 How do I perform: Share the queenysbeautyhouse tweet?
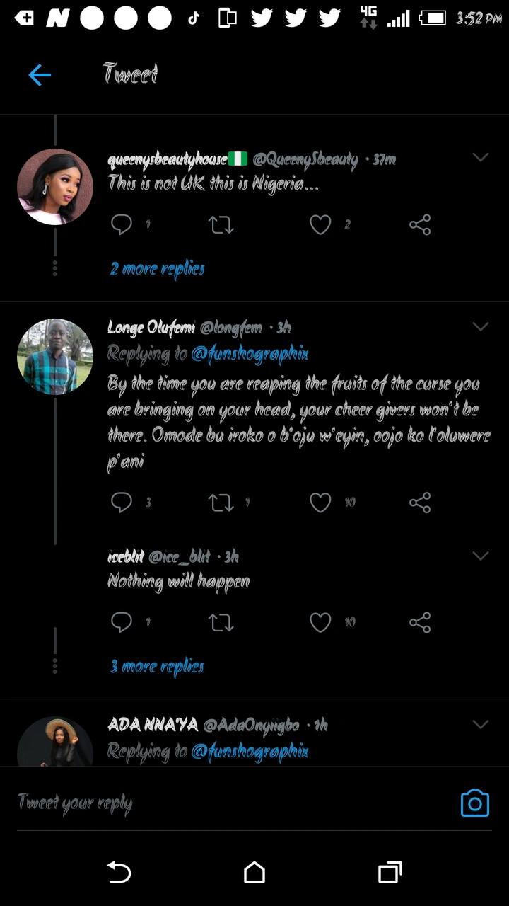click(420, 225)
